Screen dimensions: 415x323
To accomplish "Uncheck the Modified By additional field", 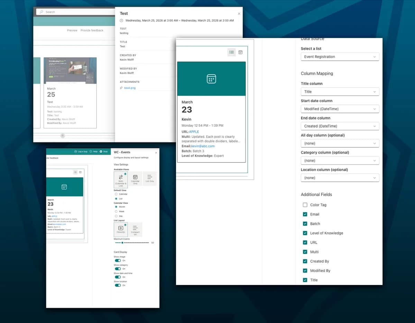I will pos(305,271).
